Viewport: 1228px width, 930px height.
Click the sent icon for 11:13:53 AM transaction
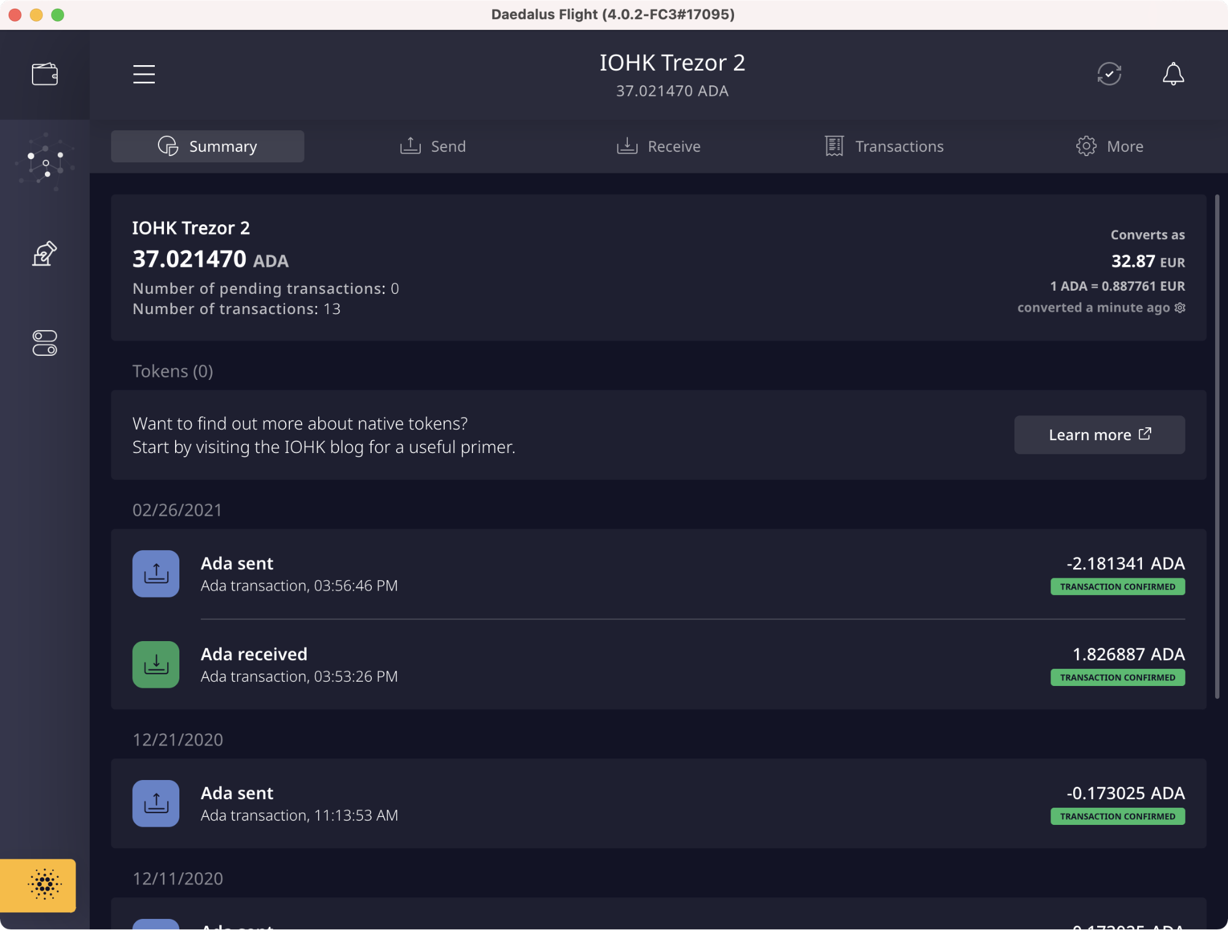coord(156,803)
